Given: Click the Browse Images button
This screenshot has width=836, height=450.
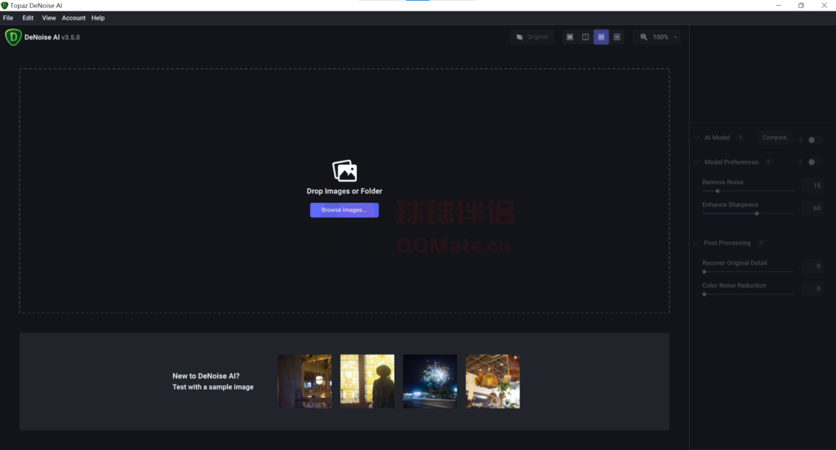Looking at the screenshot, I should coord(344,210).
